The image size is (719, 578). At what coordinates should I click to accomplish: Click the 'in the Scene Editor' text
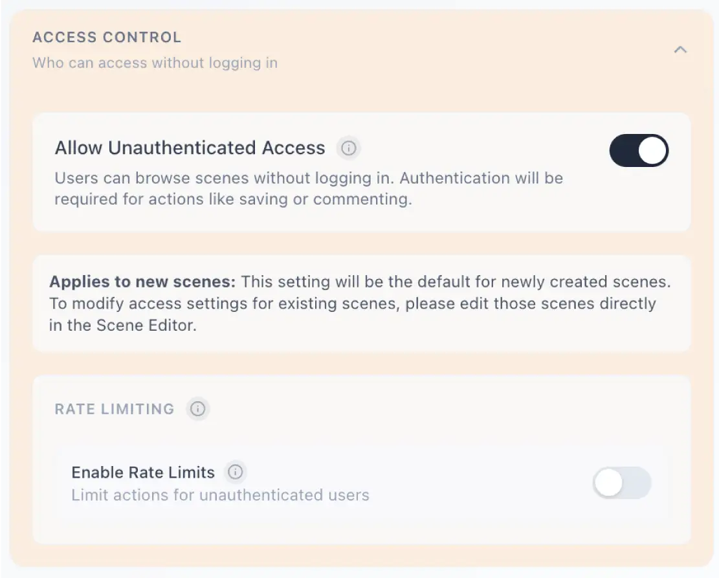(123, 325)
